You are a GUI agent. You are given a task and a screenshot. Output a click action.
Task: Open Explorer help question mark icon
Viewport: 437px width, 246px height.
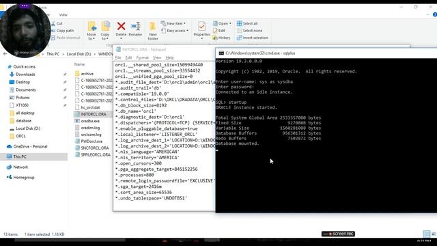(435, 14)
